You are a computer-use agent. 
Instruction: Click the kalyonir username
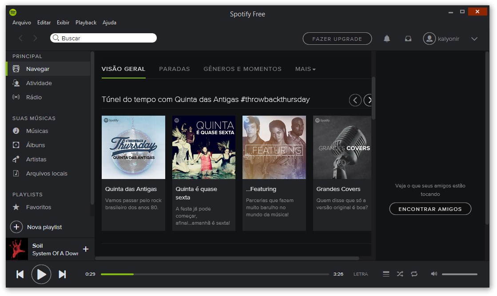coord(449,39)
